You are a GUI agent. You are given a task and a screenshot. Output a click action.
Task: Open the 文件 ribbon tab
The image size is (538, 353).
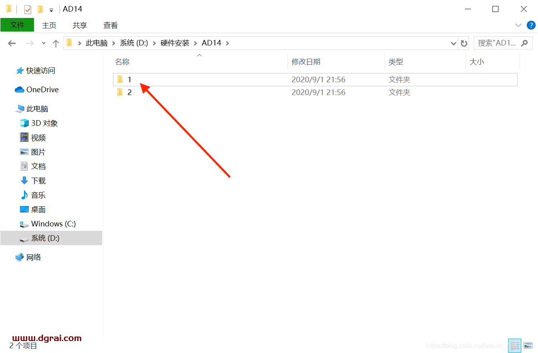[17, 25]
